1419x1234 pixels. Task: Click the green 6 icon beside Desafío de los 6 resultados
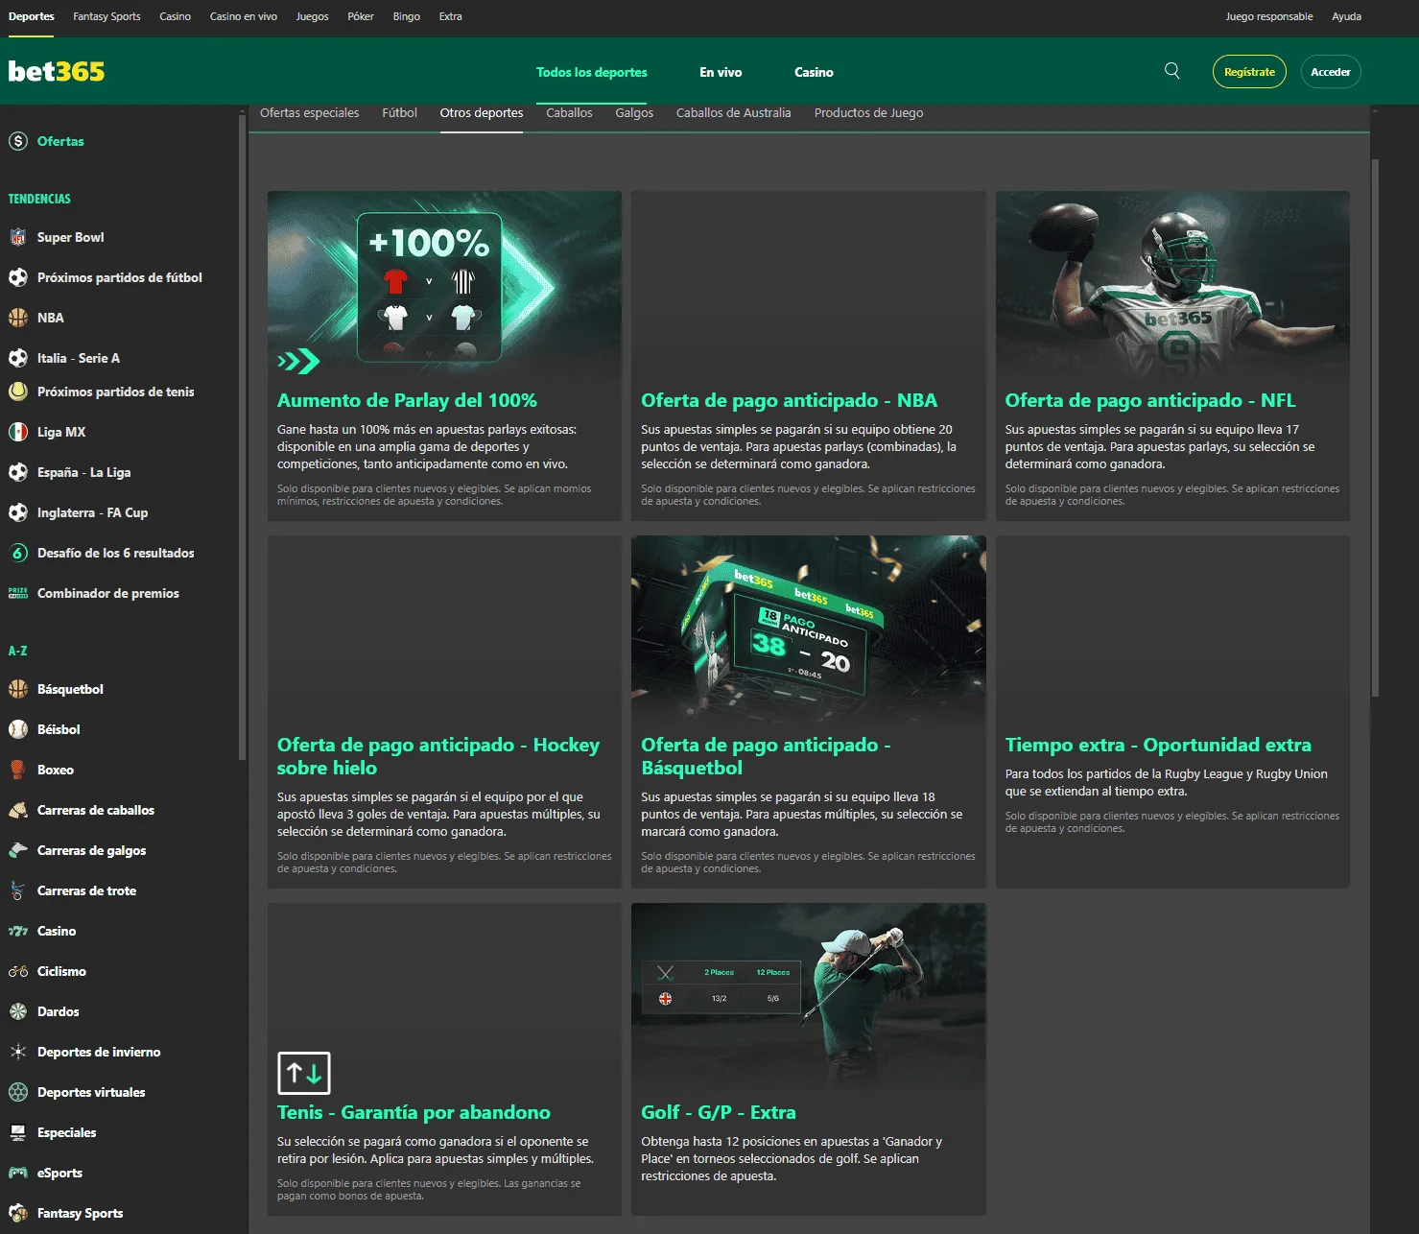coord(18,553)
